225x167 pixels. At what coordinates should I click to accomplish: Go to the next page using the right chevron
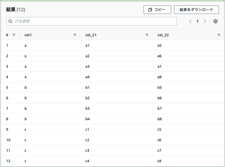(x=205, y=21)
